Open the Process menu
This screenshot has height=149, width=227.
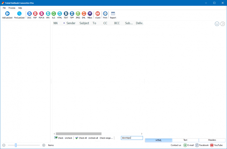(x=12, y=8)
